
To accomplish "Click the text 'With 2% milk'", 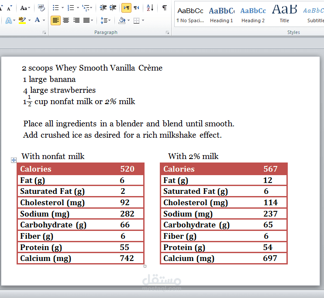I will pyautogui.click(x=193, y=156).
